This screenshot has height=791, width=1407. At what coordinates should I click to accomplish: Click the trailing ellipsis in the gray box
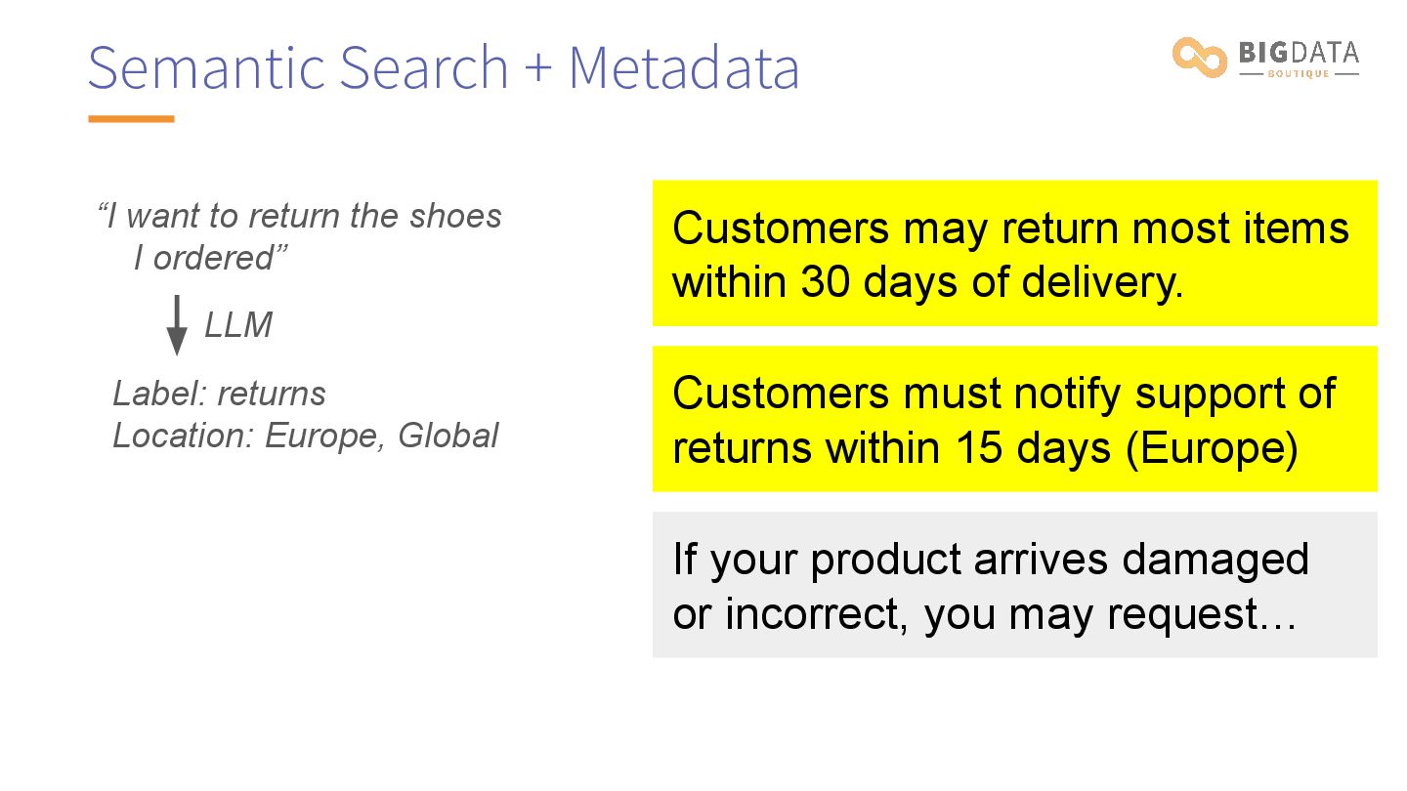tap(1279, 616)
